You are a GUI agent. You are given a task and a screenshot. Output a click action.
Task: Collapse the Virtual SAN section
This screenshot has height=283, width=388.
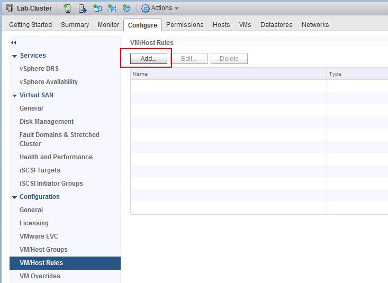[15, 96]
